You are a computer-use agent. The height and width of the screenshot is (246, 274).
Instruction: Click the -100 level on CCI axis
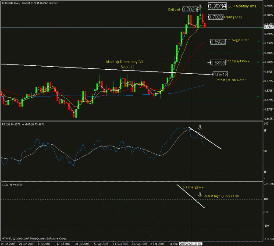[266, 226]
